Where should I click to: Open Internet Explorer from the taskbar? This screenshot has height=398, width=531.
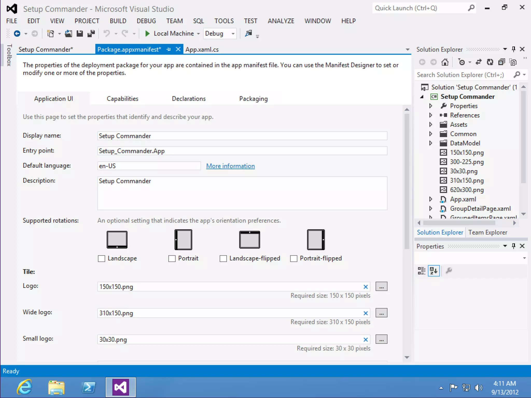click(25, 387)
